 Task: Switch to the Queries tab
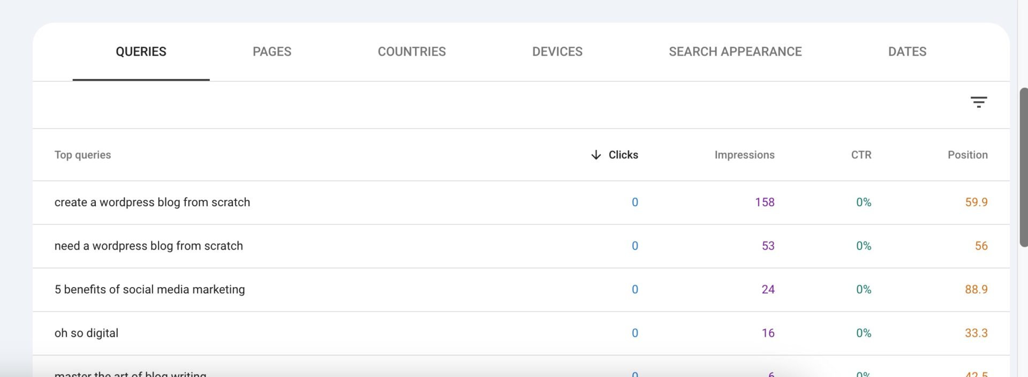tap(141, 51)
